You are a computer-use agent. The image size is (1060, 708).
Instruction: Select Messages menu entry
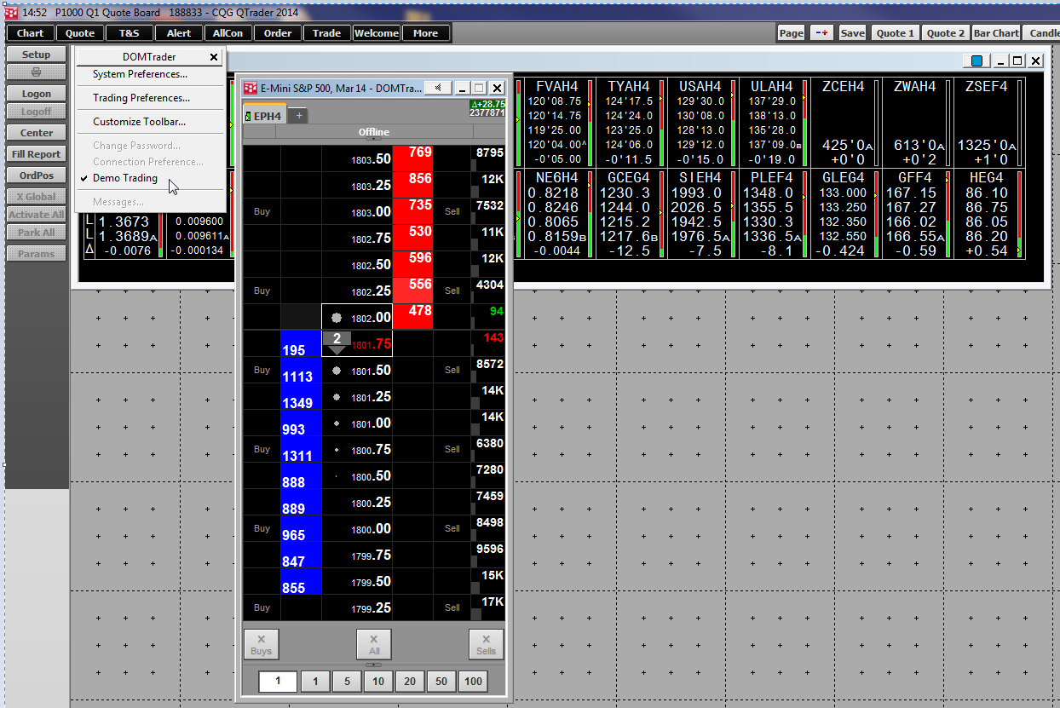tap(118, 202)
